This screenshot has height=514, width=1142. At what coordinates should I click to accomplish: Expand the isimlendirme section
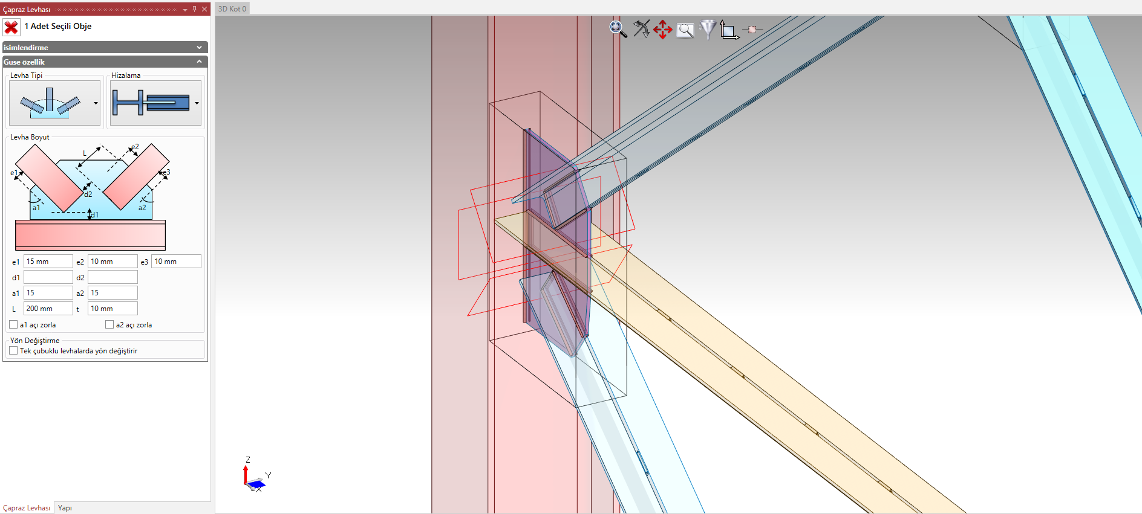(x=199, y=48)
